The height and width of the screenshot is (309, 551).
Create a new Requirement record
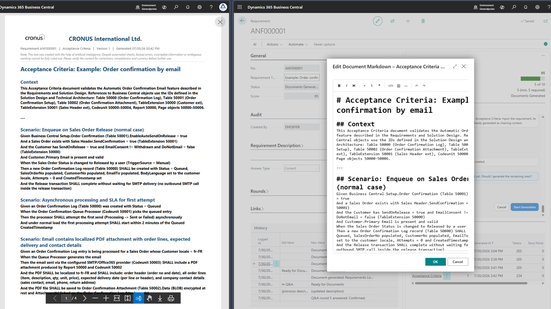[408, 21]
